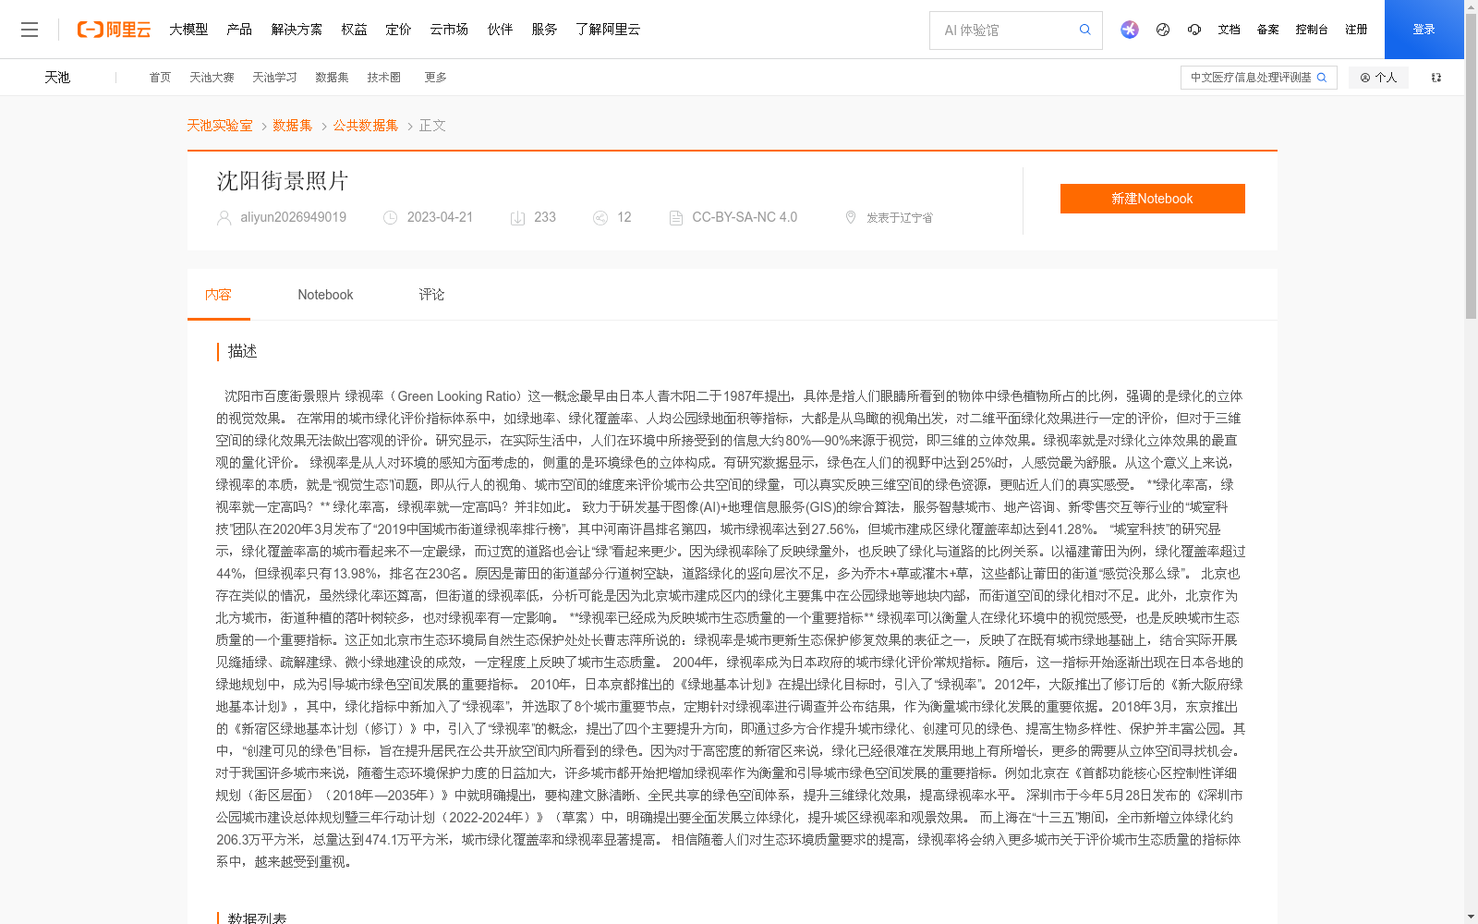Open the 产品 menu
Viewport: 1478px width, 924px height.
(239, 30)
